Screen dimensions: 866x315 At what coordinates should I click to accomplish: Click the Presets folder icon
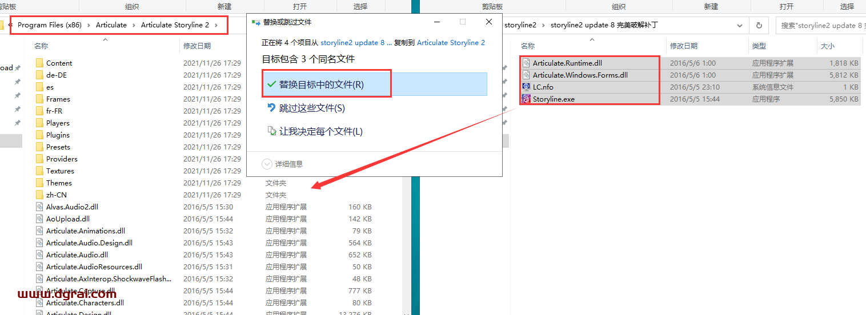tap(39, 147)
